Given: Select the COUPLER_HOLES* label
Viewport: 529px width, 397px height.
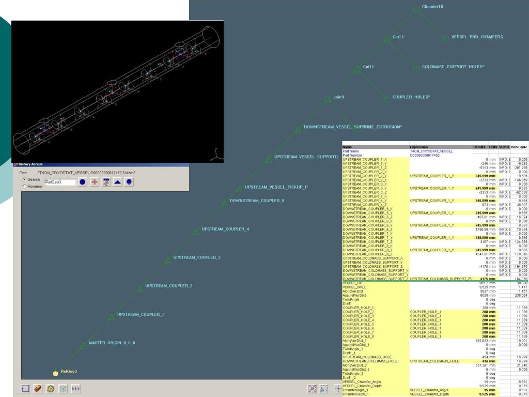Looking at the screenshot, I should click(x=411, y=97).
